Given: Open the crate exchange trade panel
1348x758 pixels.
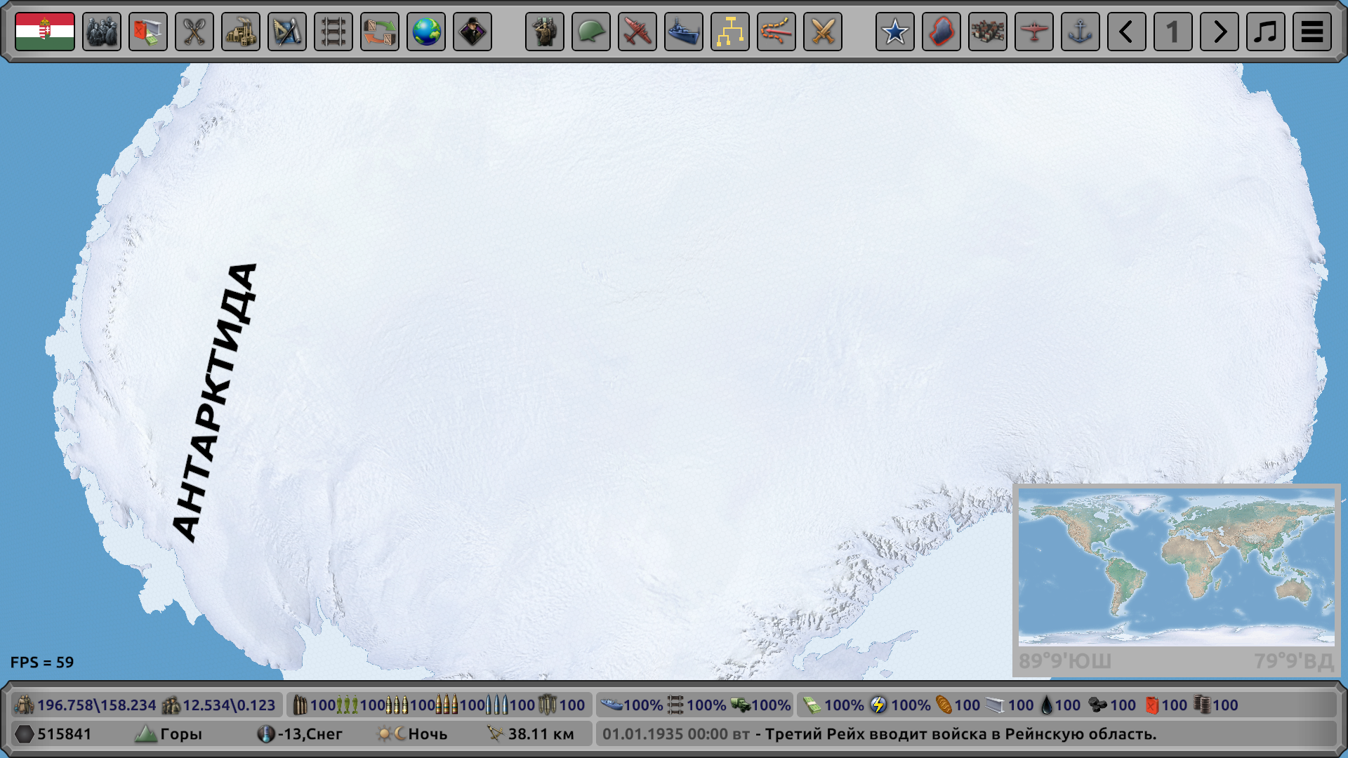Looking at the screenshot, I should [380, 32].
